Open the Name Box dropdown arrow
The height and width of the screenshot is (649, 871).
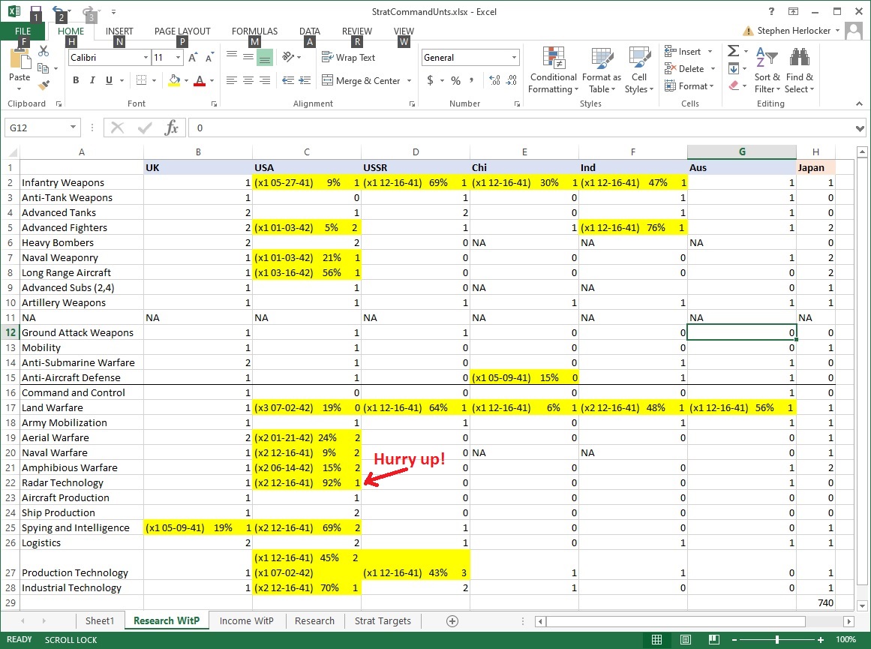click(x=73, y=128)
